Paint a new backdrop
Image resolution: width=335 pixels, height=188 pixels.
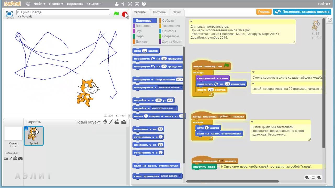coord(11,158)
